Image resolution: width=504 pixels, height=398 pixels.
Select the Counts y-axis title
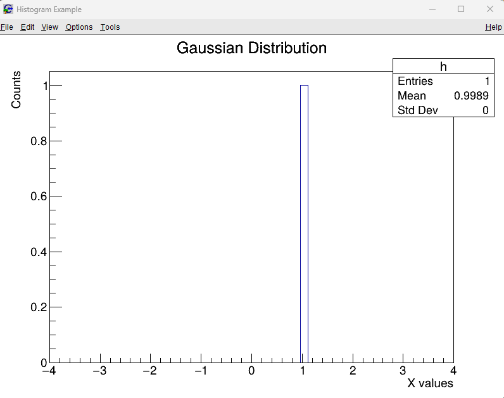point(16,89)
